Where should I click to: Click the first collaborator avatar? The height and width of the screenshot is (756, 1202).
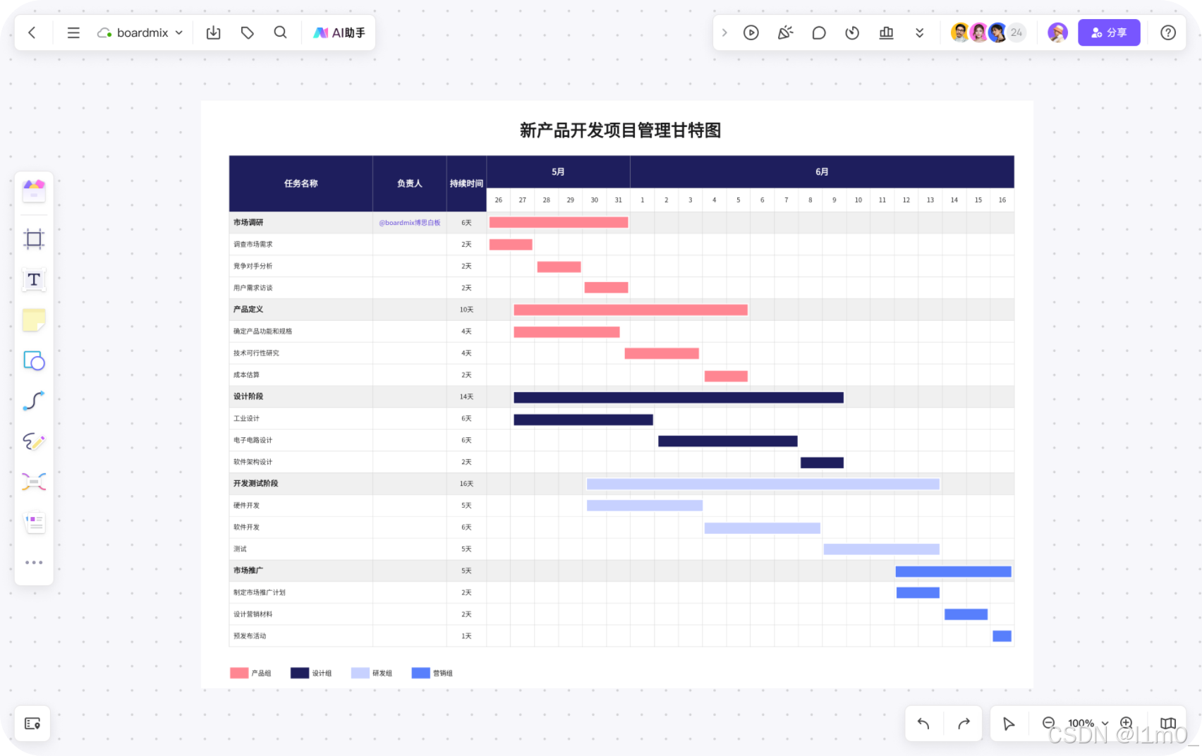pos(959,32)
